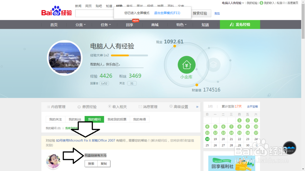Select calendar day 1

tap(239, 120)
